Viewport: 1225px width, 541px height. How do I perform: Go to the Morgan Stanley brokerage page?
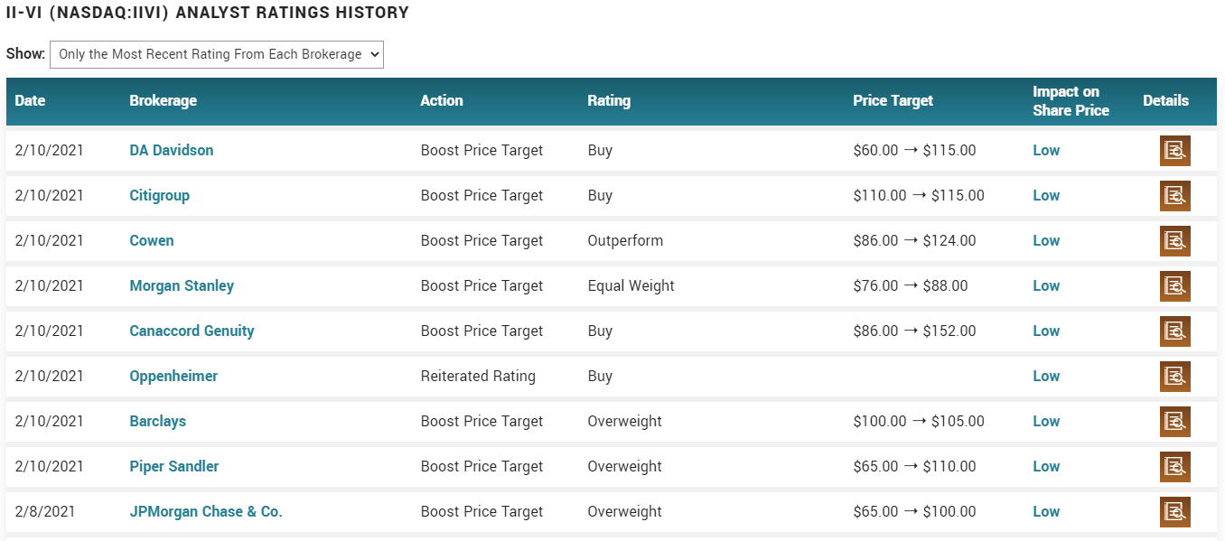point(182,286)
